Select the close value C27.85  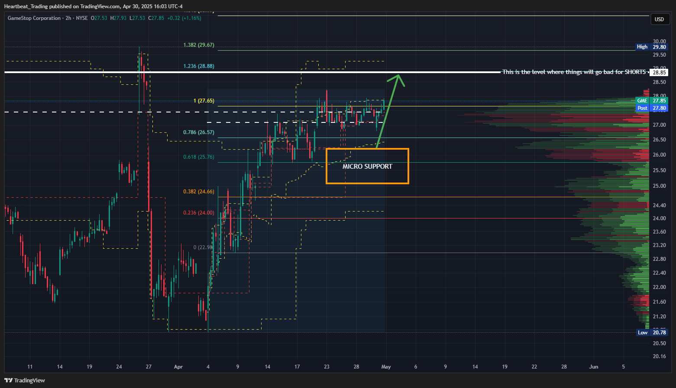coord(156,18)
